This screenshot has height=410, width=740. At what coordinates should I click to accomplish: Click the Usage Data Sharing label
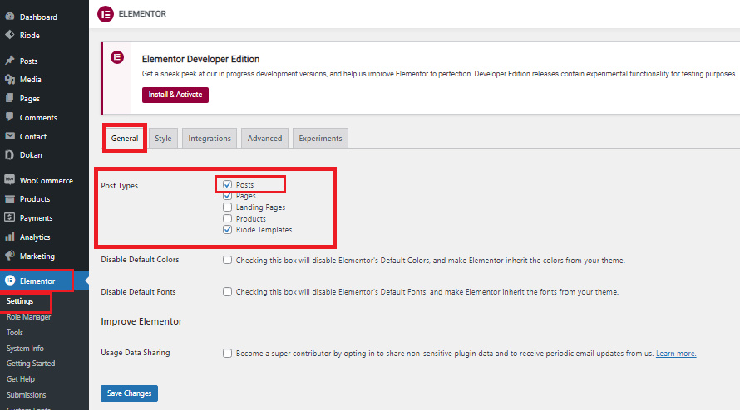point(136,353)
